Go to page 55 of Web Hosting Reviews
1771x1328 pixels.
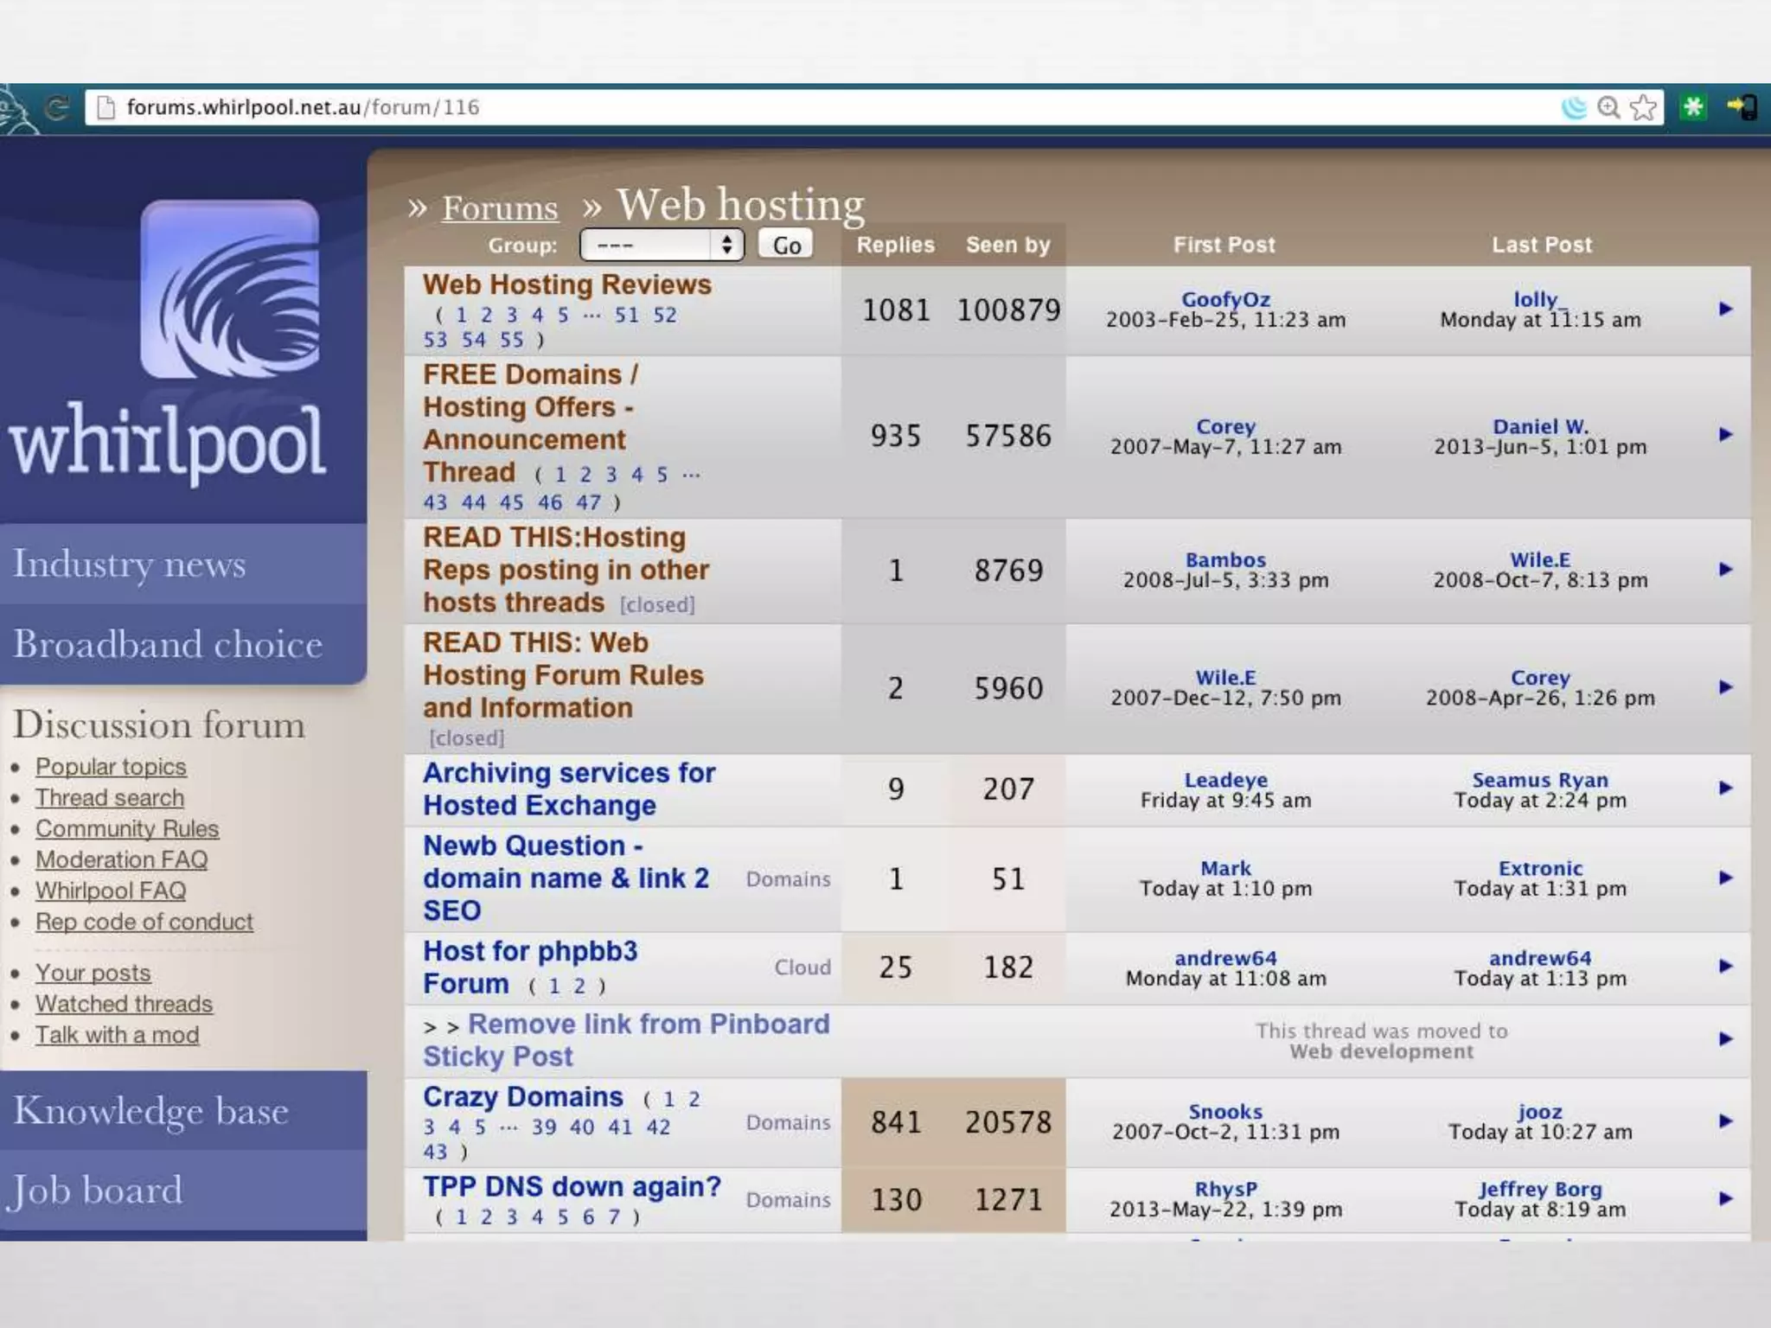click(x=511, y=341)
